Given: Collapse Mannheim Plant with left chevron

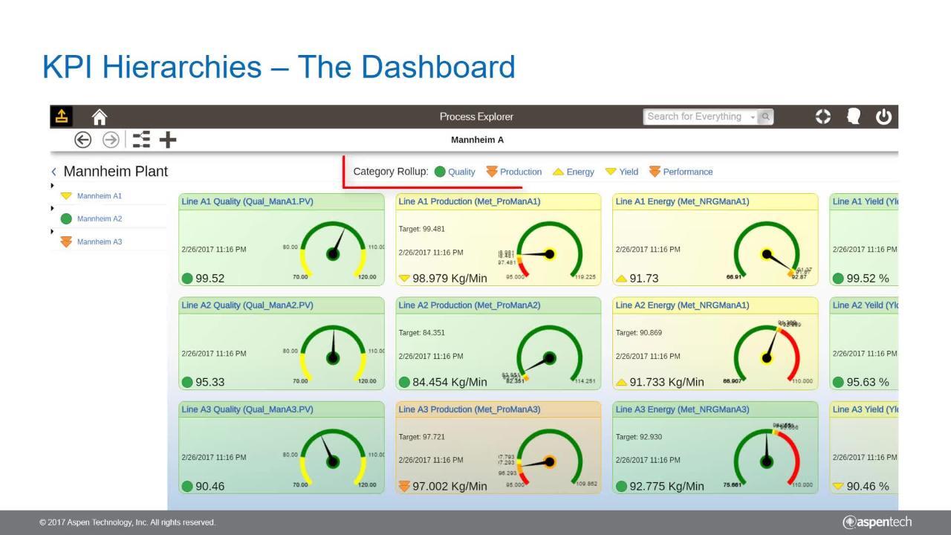Looking at the screenshot, I should [x=53, y=172].
